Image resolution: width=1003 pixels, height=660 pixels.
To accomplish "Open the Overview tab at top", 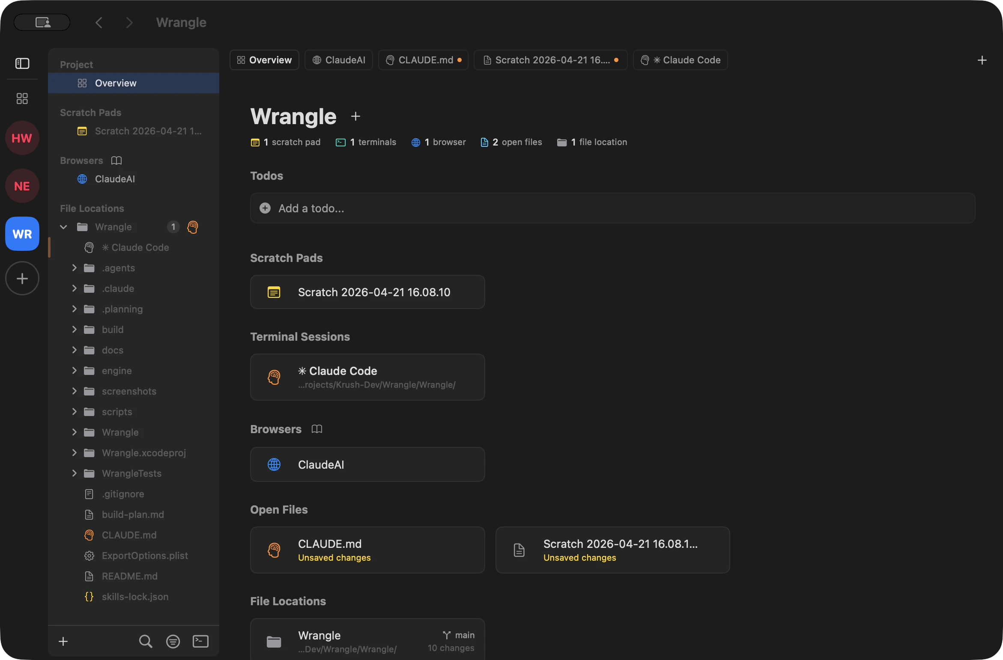I will tap(263, 60).
